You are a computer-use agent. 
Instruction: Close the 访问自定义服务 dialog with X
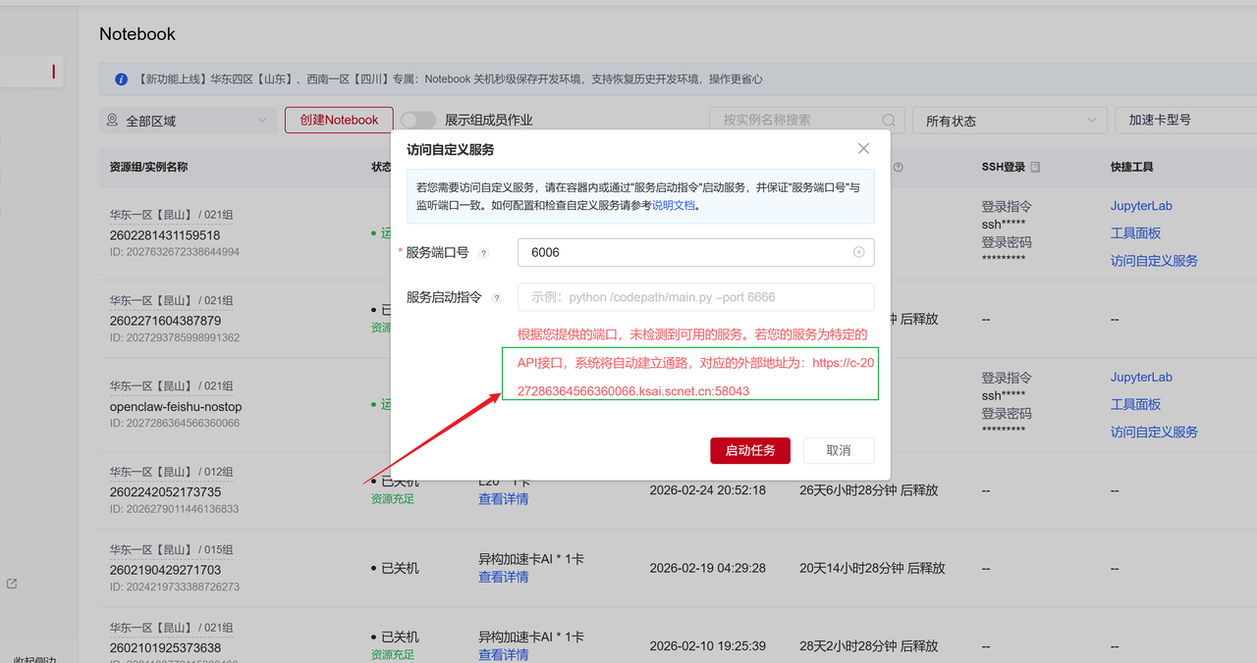pyautogui.click(x=863, y=149)
